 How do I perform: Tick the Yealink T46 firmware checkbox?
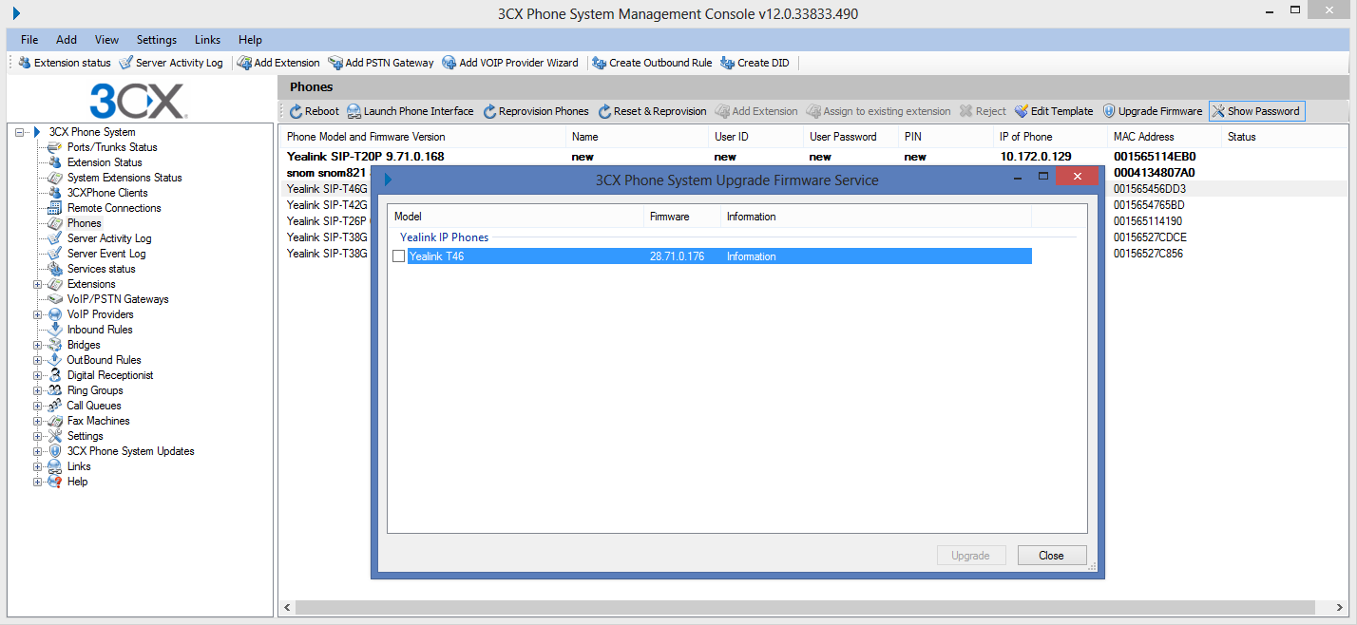[399, 256]
